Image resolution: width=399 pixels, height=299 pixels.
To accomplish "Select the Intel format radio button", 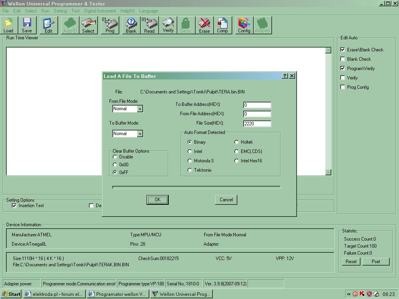I will pos(190,151).
